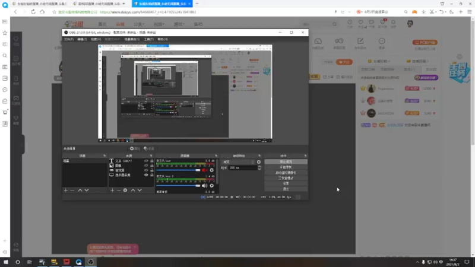
Task: Remove the selected scene with the scenes minus icon
Action: [72, 190]
